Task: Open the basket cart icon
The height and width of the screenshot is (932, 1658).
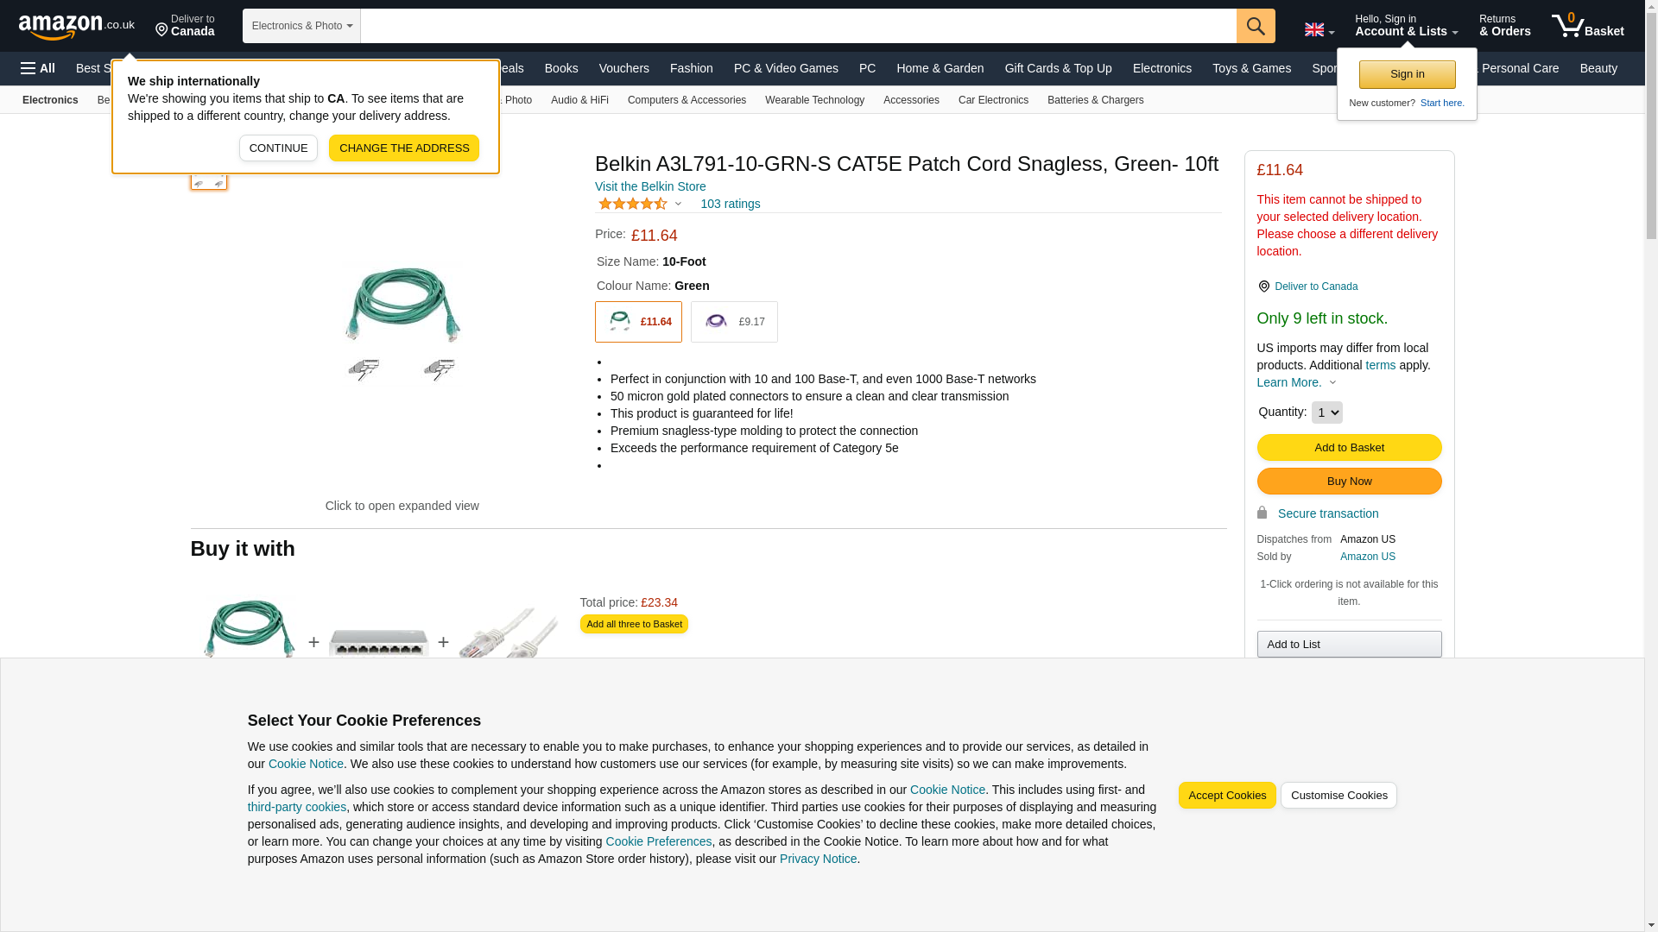Action: click(x=1586, y=26)
